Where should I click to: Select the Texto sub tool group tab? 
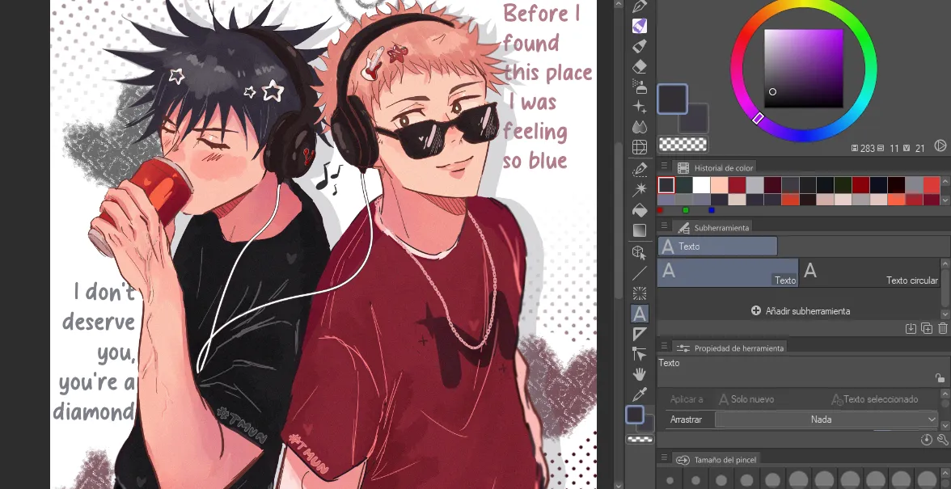tap(717, 247)
